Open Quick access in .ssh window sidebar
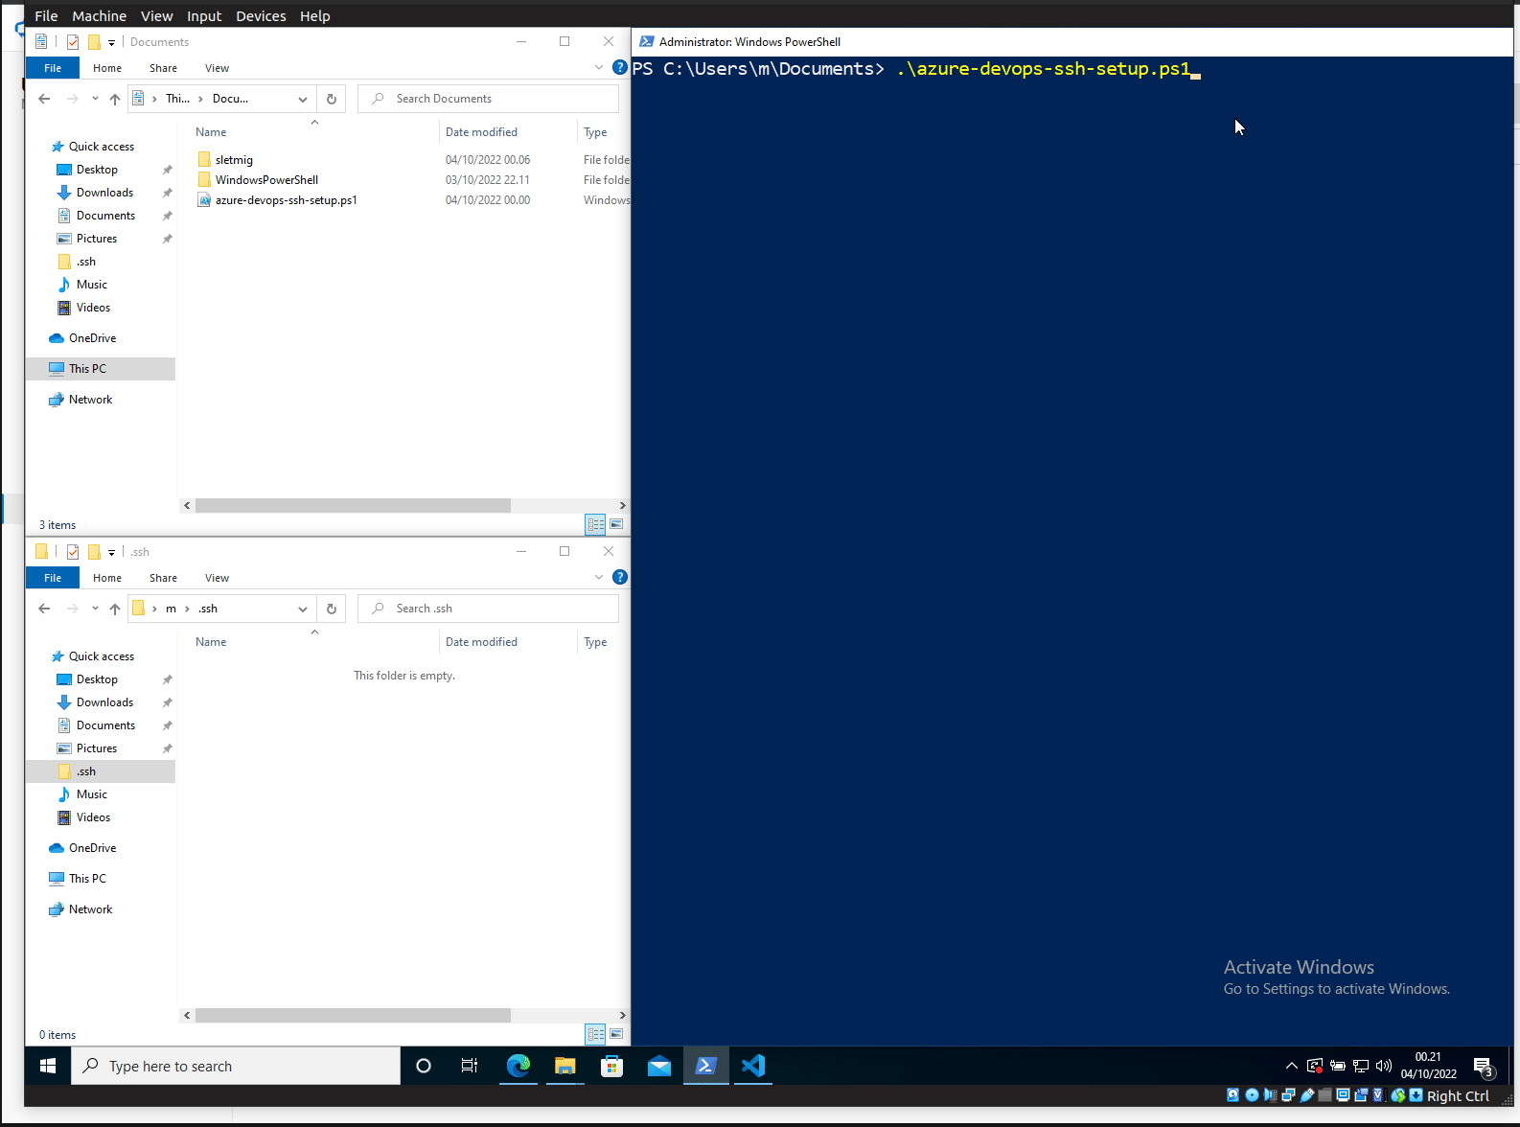Viewport: 1520px width, 1127px height. (101, 656)
